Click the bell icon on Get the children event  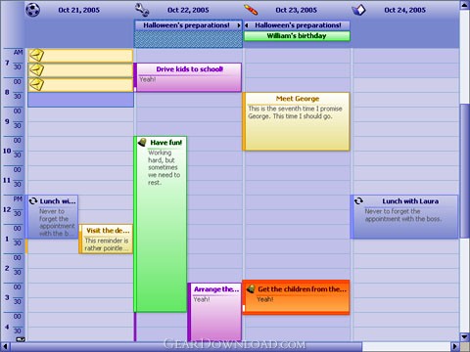[x=251, y=288]
